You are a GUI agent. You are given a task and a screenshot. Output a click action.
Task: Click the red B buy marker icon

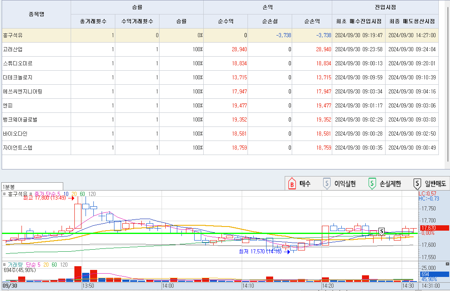[292, 184]
